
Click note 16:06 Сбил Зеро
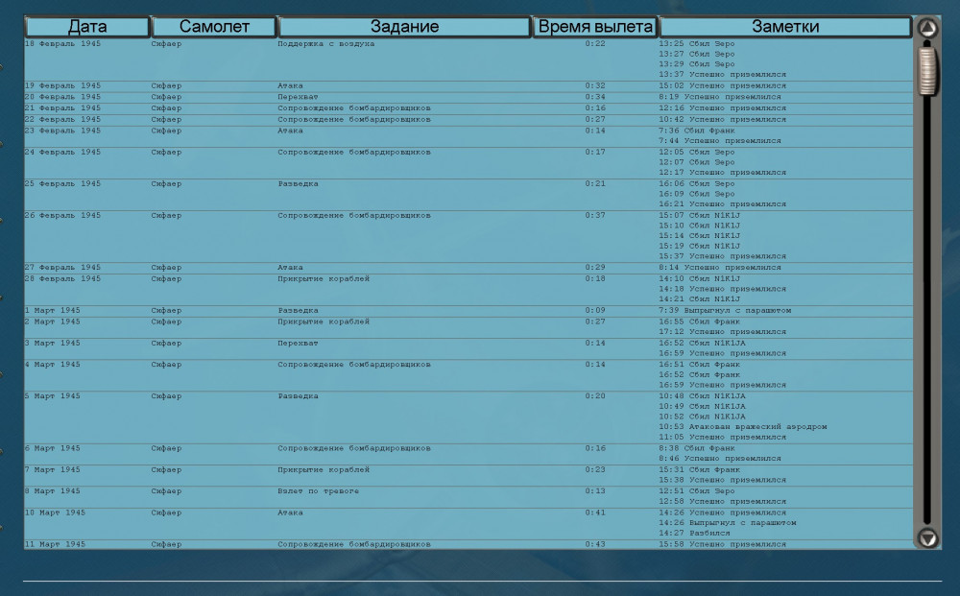click(x=697, y=184)
